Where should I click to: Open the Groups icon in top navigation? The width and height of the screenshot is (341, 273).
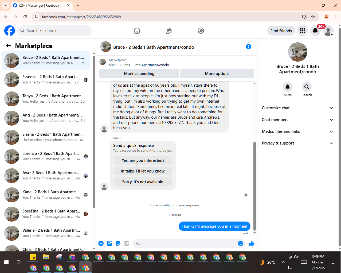(x=201, y=31)
